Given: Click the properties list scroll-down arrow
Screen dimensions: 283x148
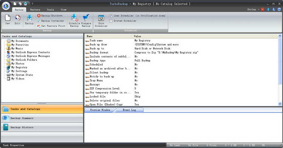Looking at the screenshot, I should [280, 104].
